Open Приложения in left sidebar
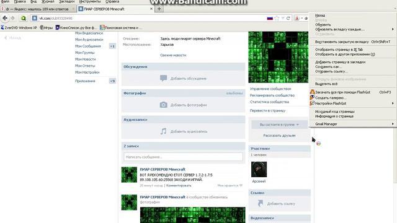Image resolution: width=397 pixels, height=223 pixels. pos(85,81)
